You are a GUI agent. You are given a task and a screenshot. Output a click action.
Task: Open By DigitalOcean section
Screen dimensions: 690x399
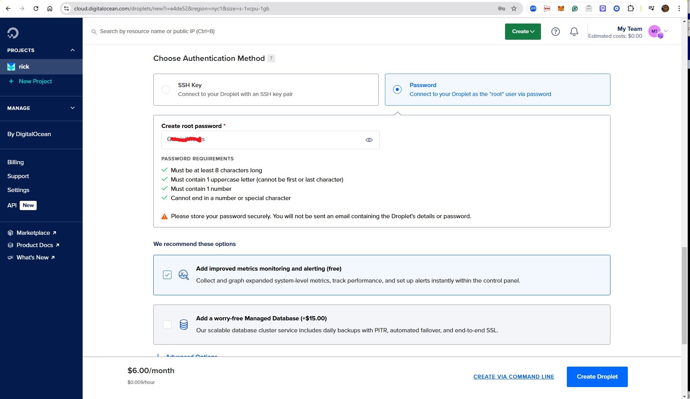click(x=29, y=134)
